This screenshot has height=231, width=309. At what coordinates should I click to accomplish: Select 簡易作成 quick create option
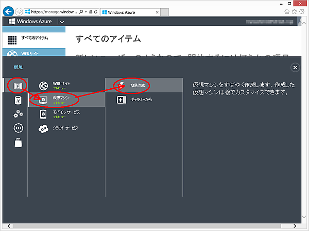(144, 85)
